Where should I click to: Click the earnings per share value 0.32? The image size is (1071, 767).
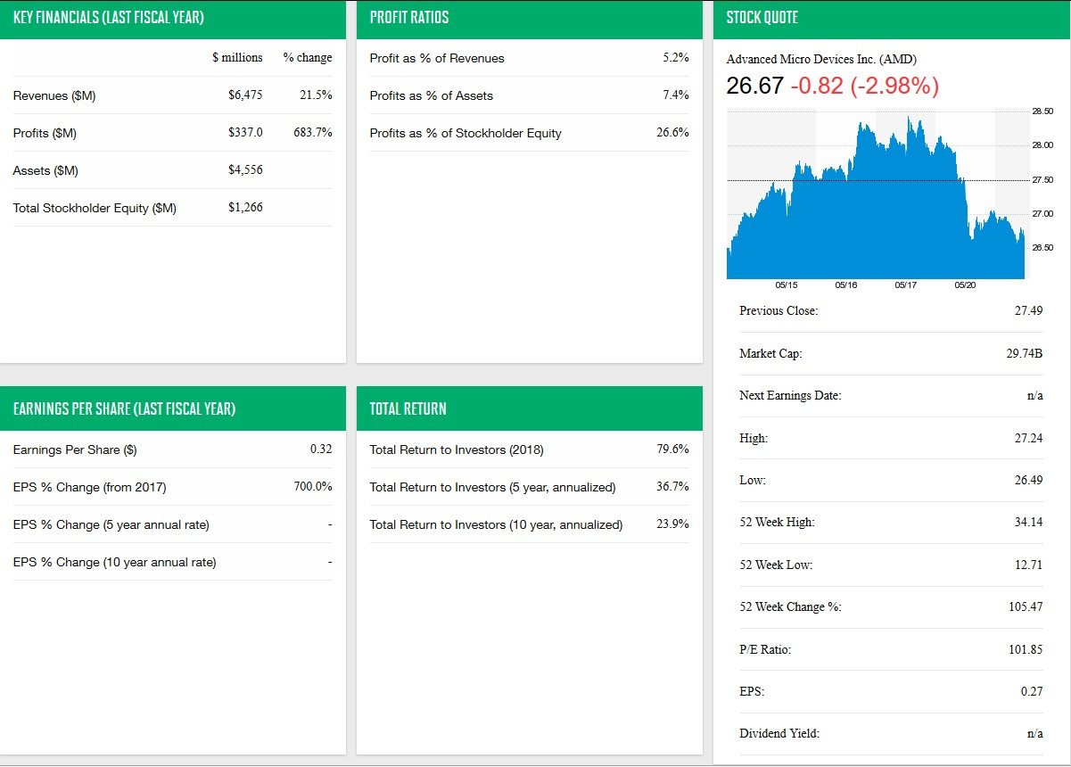pos(321,449)
